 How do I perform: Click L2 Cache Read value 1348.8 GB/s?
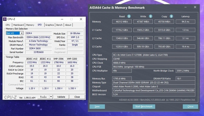pyautogui.click(x=122, y=38)
